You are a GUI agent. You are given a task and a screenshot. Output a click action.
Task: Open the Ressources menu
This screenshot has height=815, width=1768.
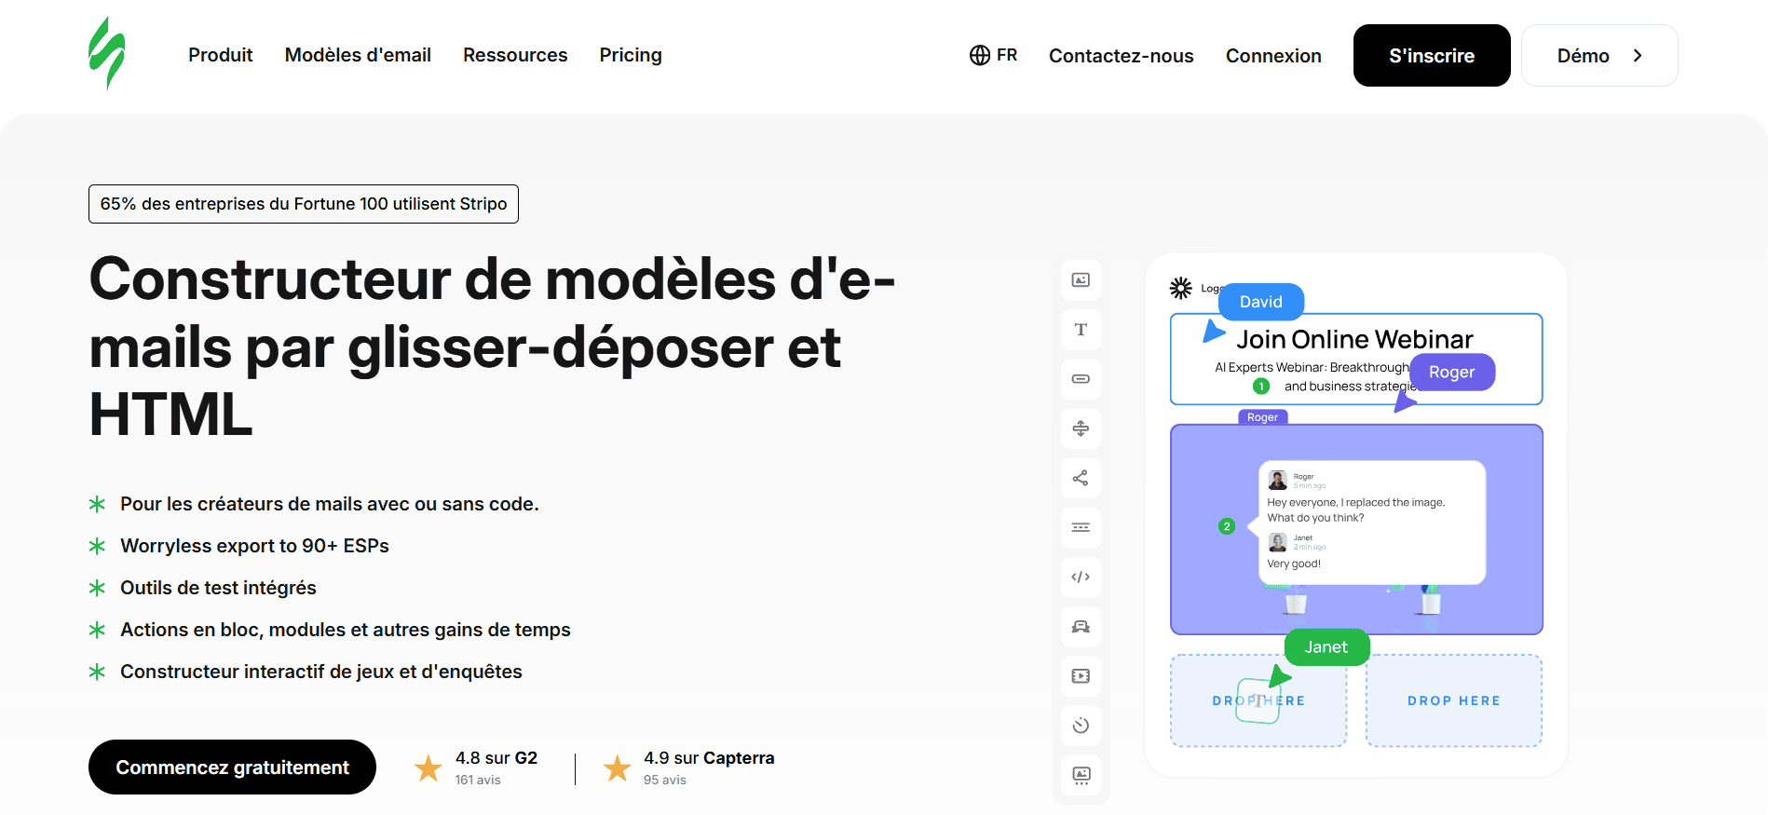point(515,55)
